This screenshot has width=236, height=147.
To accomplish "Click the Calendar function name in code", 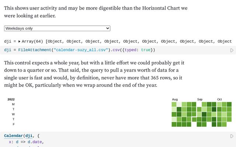I will point(14,136).
